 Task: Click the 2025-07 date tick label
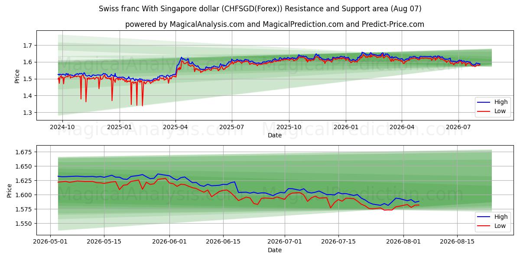pyautogui.click(x=232, y=127)
